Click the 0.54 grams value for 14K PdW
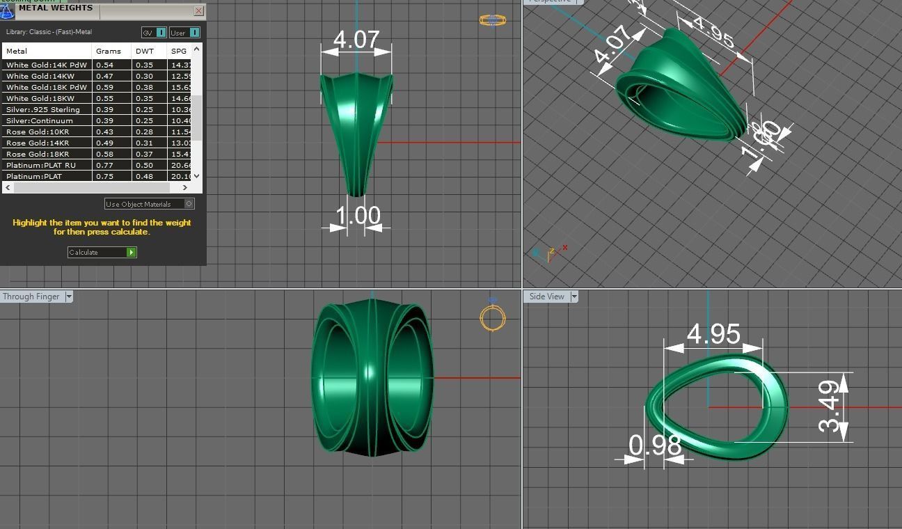This screenshot has width=902, height=529. click(104, 65)
